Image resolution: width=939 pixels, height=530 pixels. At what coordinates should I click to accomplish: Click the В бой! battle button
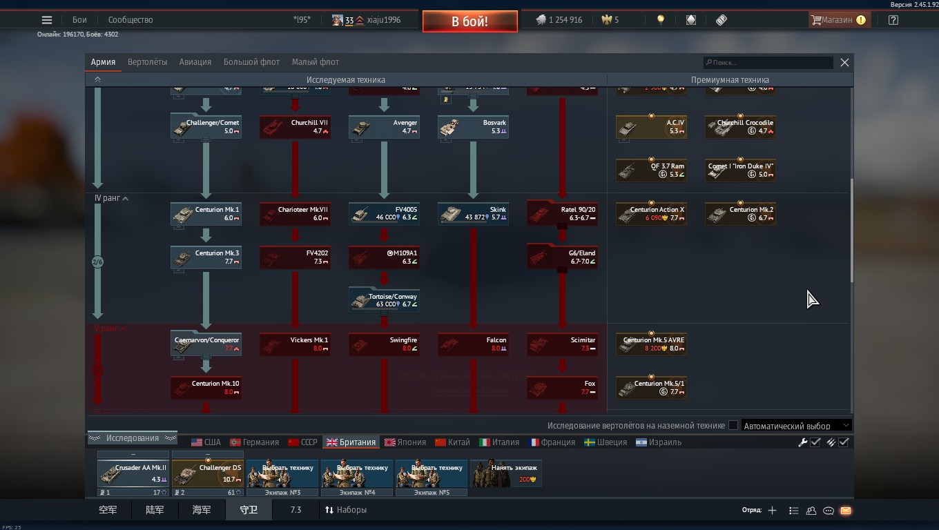tap(469, 21)
